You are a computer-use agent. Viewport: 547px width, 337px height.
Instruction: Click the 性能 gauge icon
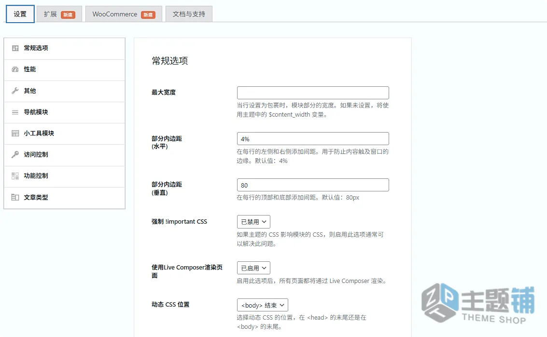[15, 69]
